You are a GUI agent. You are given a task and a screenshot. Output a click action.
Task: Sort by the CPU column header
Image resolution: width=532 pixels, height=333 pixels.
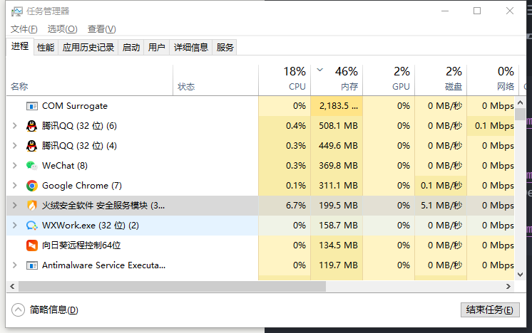click(x=285, y=80)
